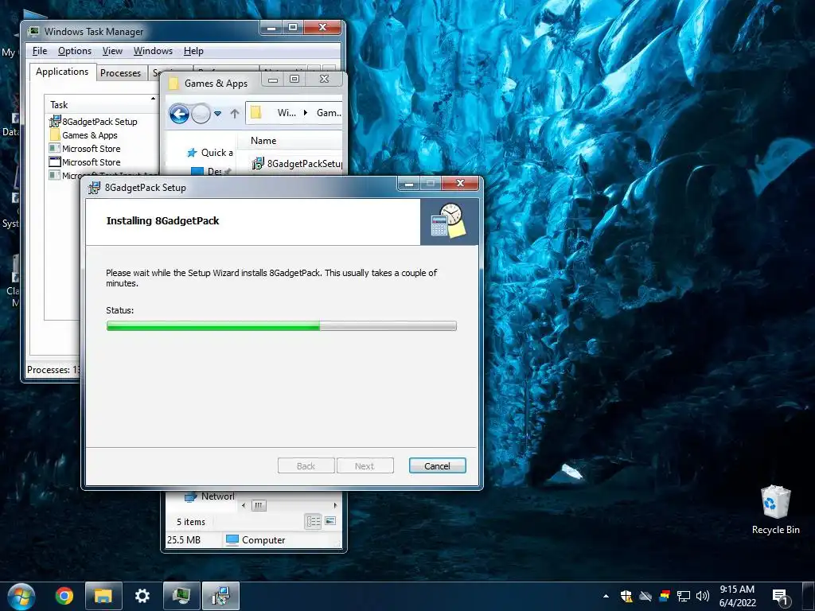Click the Games & Apps folder icon in task list

click(x=55, y=135)
